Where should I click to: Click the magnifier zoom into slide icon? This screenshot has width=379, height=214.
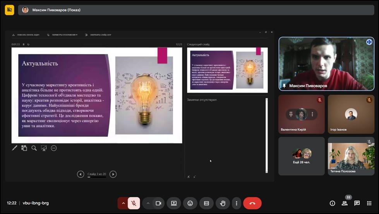tap(34, 148)
